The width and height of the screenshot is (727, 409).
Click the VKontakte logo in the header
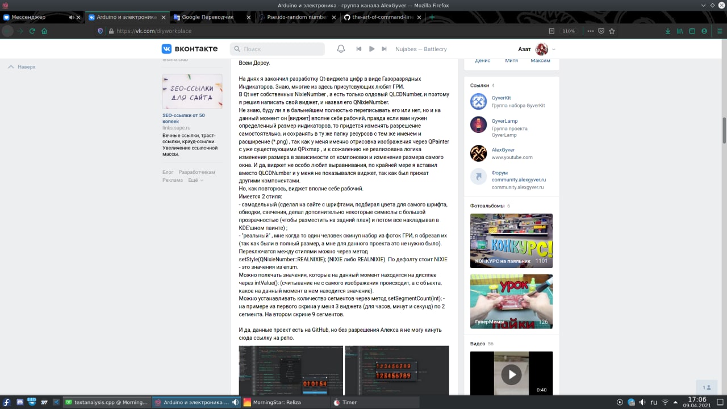pos(189,49)
